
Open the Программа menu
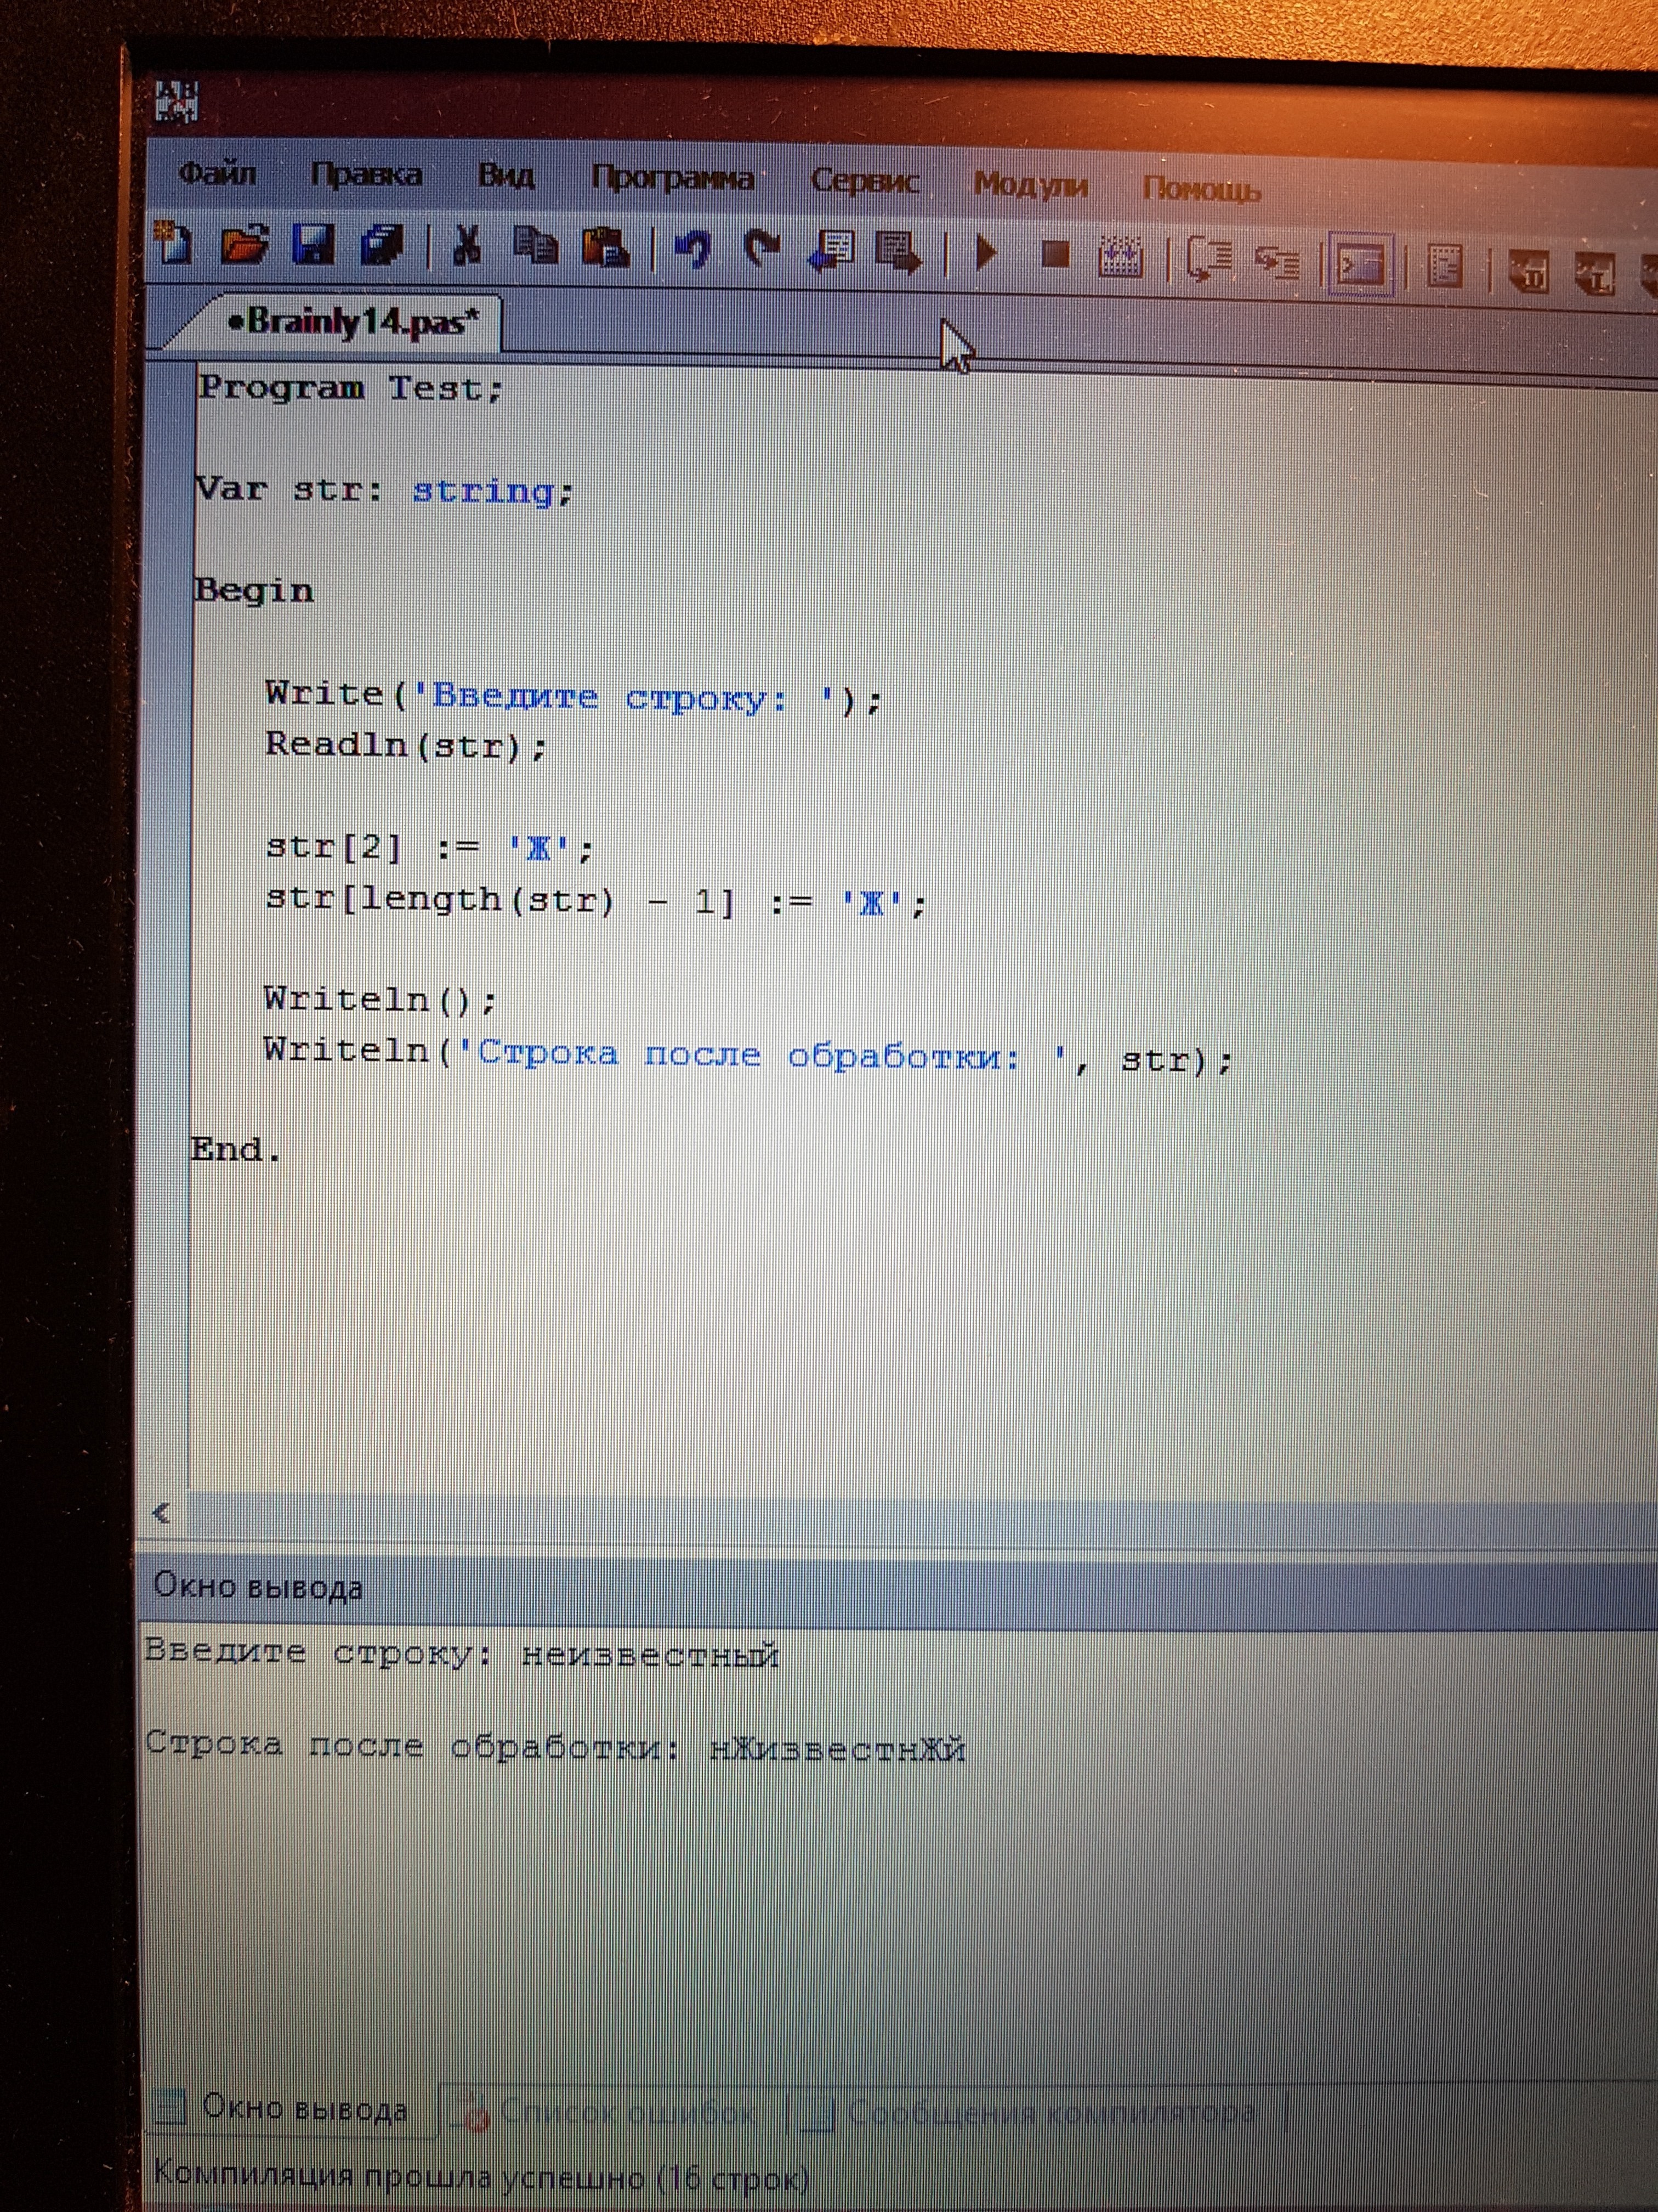pos(672,179)
